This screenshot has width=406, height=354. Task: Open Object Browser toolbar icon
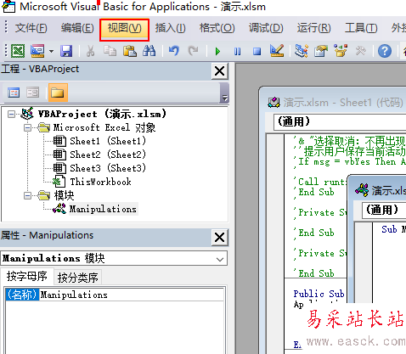point(341,51)
